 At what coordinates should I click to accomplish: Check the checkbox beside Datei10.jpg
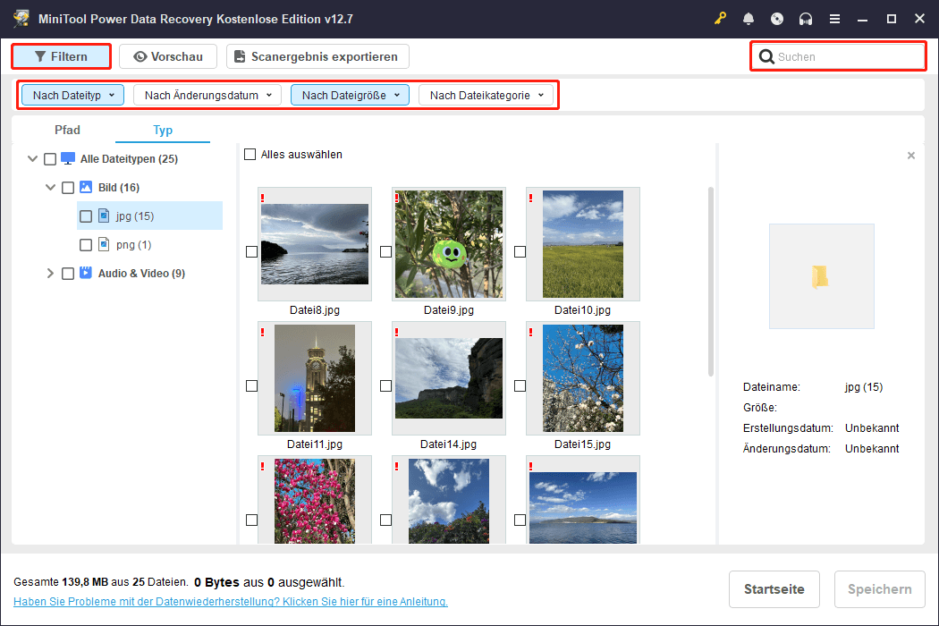[x=520, y=251]
